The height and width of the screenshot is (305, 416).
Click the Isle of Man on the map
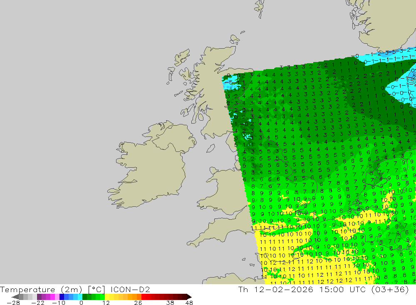click(210, 149)
